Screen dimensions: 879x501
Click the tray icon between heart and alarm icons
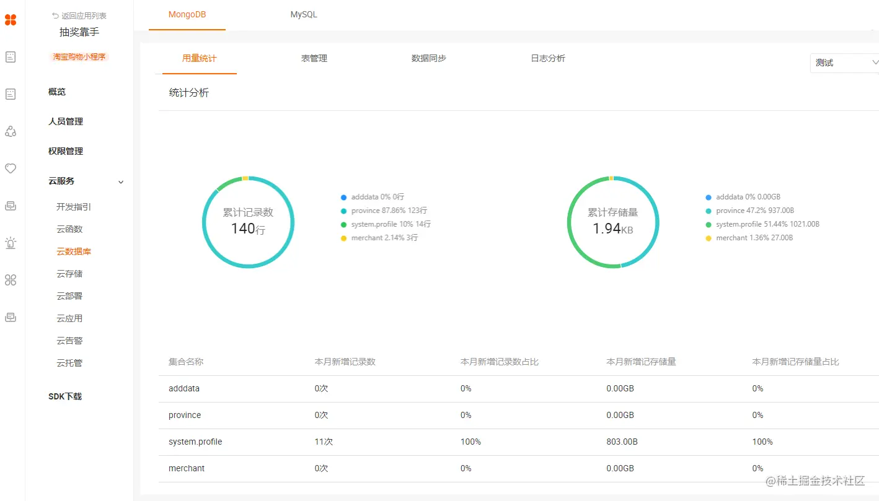tap(11, 206)
